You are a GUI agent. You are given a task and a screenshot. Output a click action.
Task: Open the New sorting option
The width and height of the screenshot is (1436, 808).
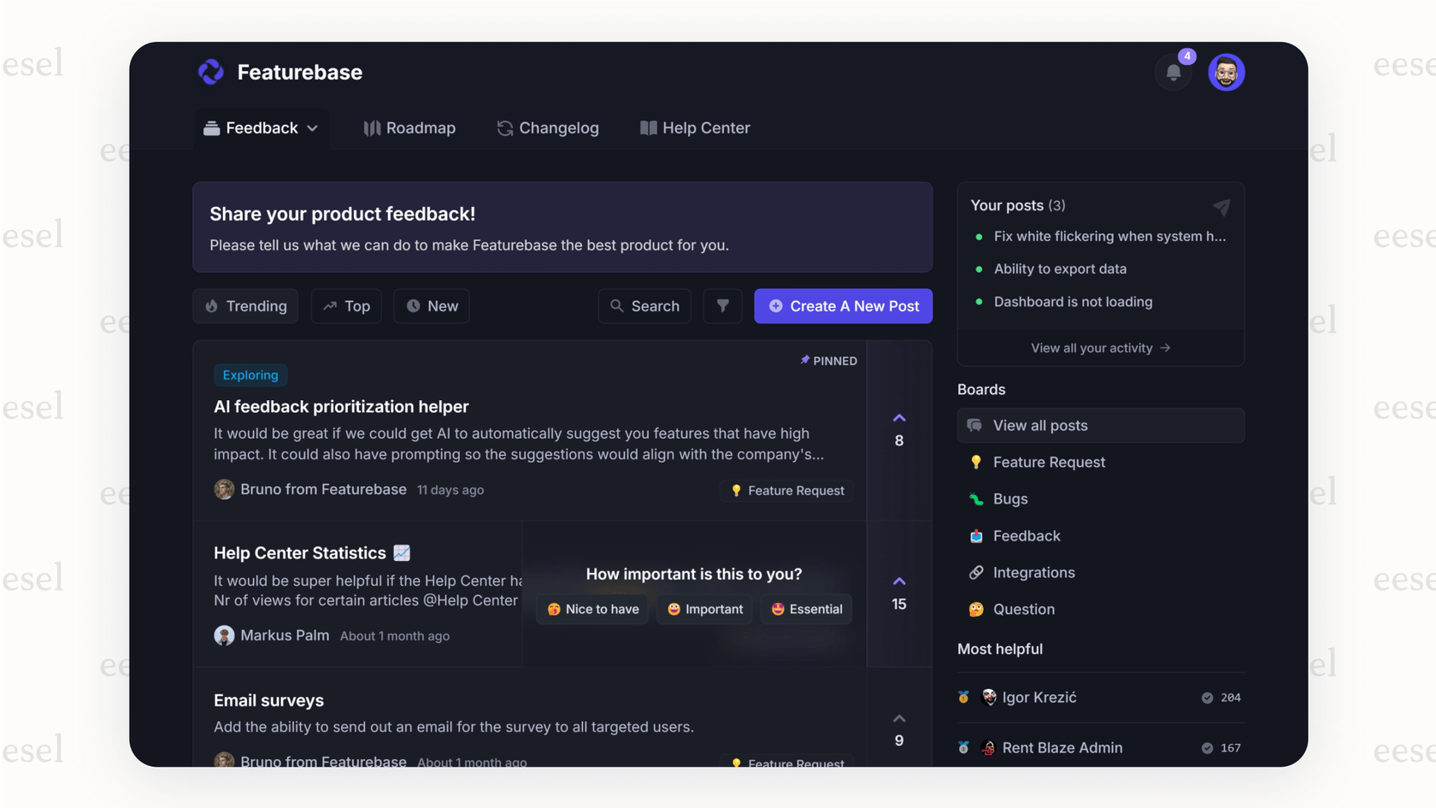click(x=431, y=306)
